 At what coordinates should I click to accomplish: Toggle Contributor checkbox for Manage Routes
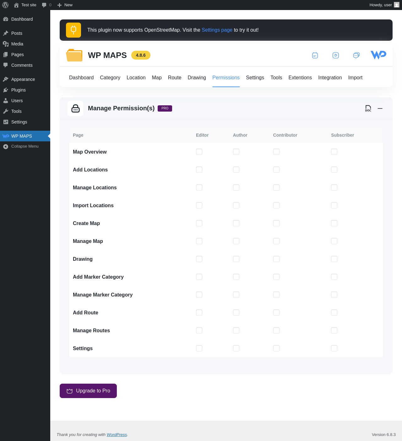pos(276,330)
